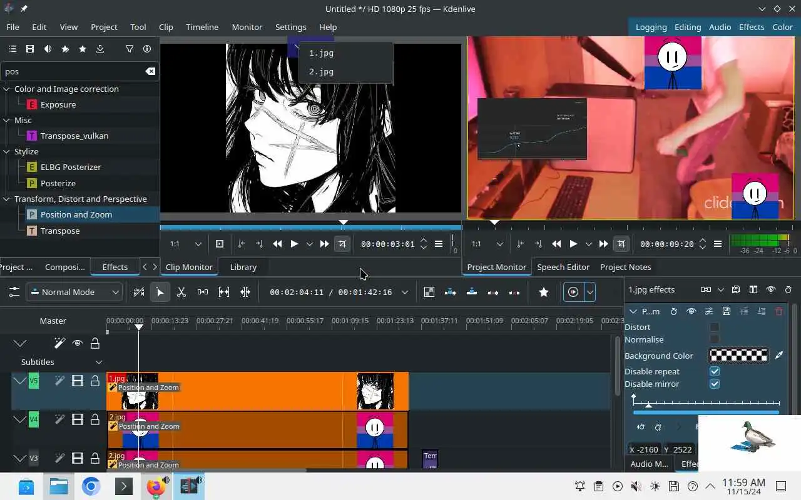The image size is (801, 500).
Task: Switch to Speech Editor tab
Action: pos(563,267)
